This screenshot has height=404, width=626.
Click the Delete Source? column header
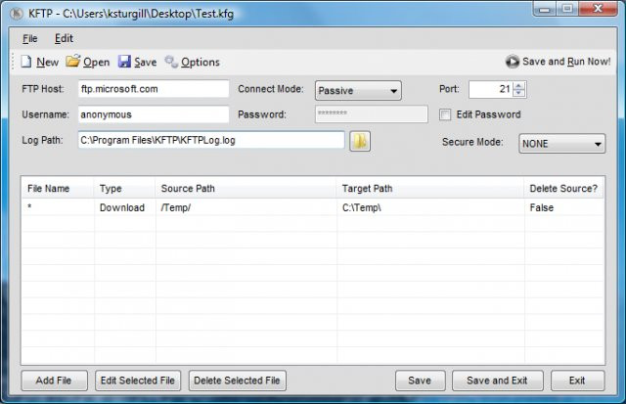[563, 189]
